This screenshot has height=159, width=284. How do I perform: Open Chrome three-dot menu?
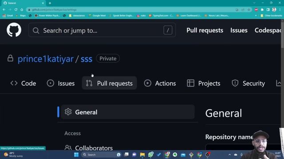pos(280,10)
